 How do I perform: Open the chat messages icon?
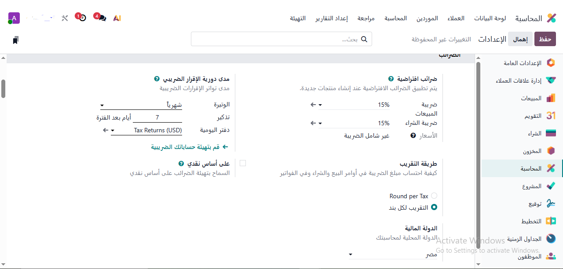click(x=102, y=18)
